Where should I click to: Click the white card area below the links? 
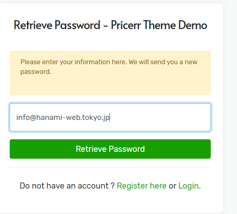click(110, 202)
